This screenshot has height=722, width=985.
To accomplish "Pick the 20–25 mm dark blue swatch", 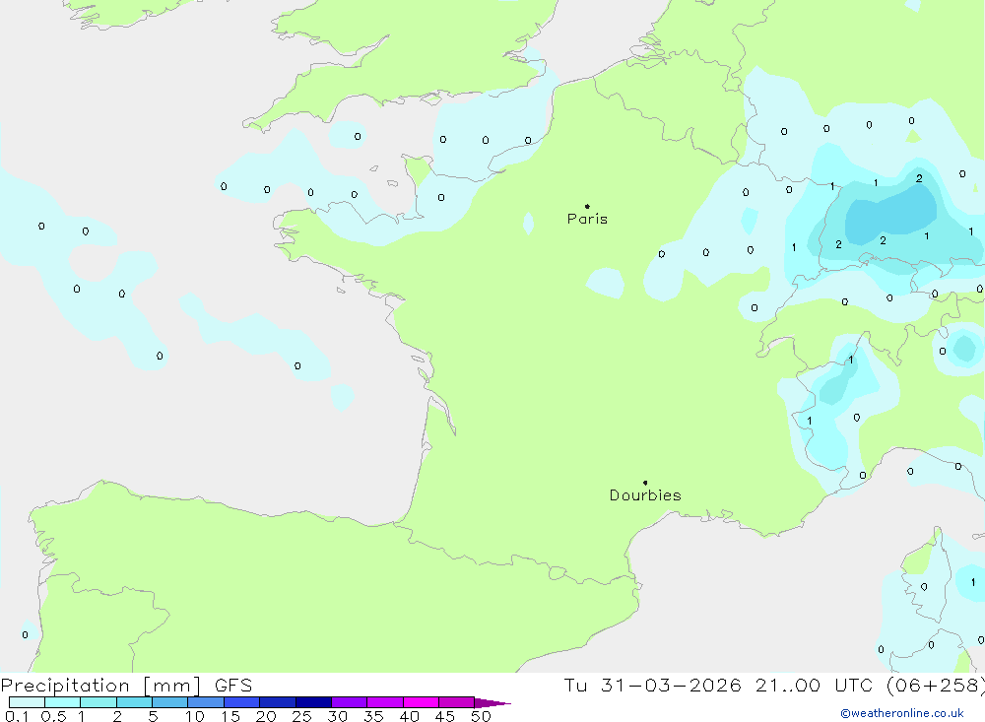I will click(x=278, y=702).
